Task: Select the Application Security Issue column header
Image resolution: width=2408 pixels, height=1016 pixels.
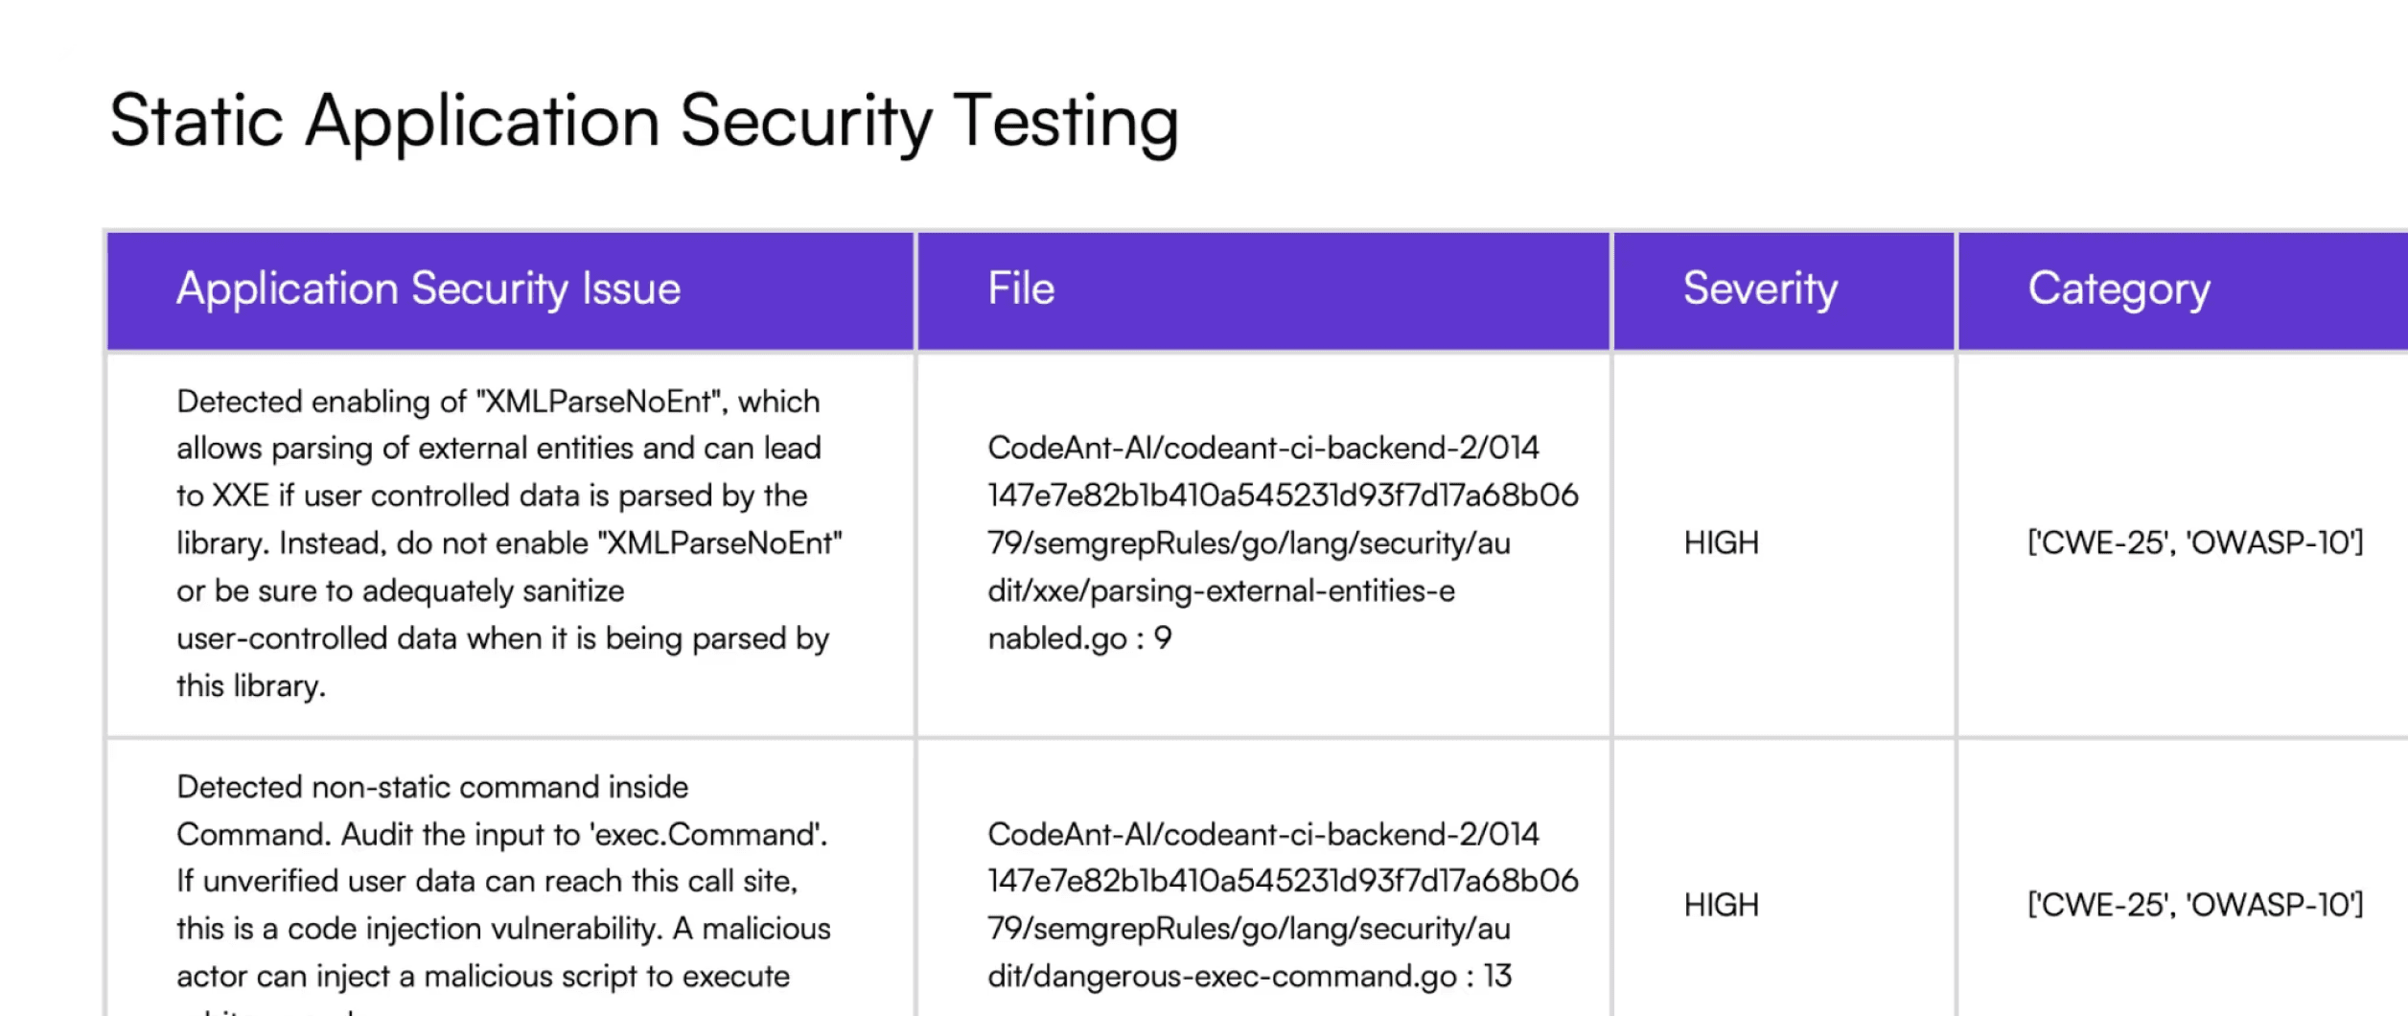Action: pos(428,289)
